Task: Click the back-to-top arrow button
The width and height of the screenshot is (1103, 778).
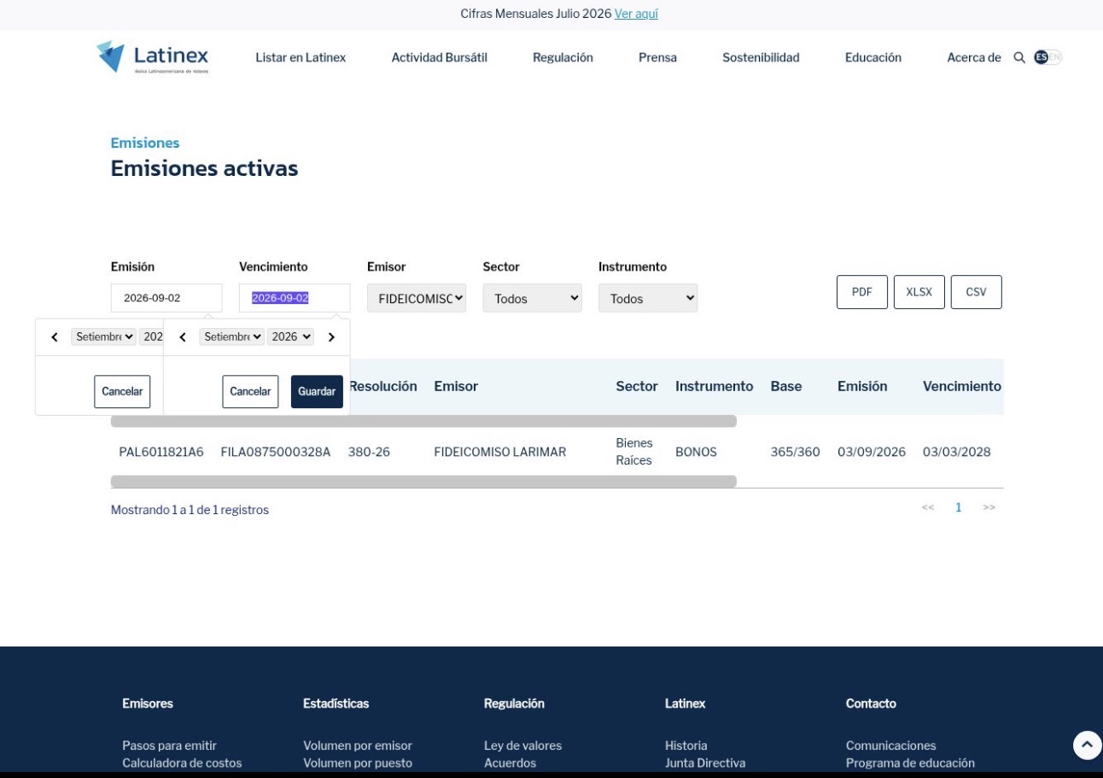Action: (x=1087, y=745)
